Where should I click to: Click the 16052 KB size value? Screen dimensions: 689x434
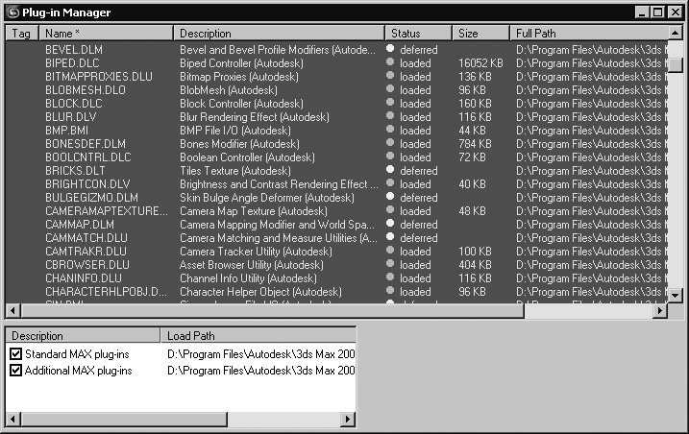click(480, 63)
